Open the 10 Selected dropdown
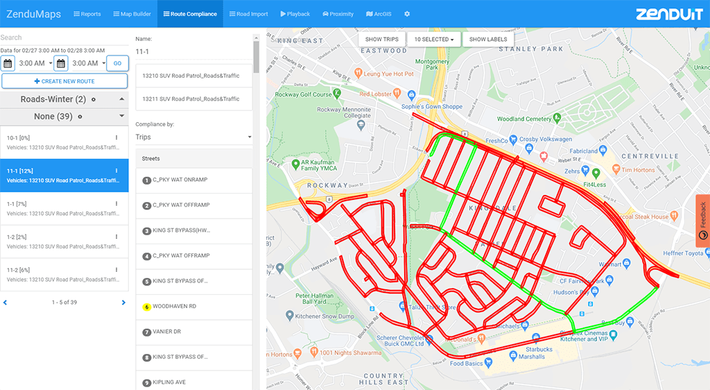Viewport: 710px width, 390px height. pos(434,40)
